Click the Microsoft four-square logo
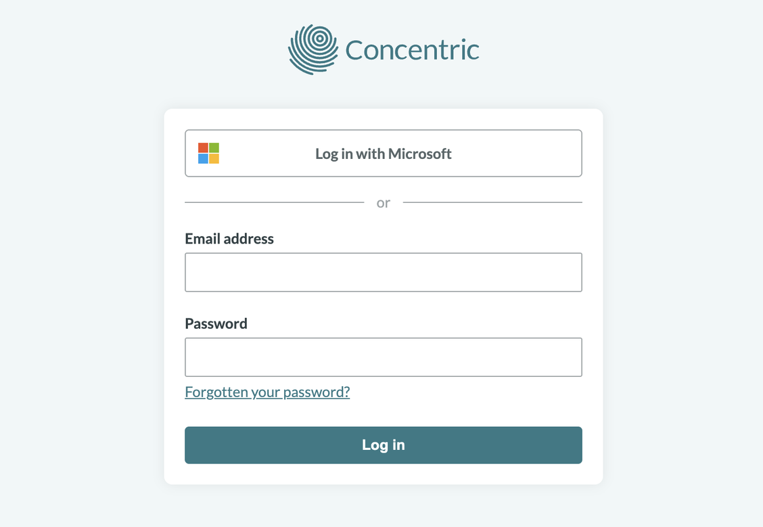Image resolution: width=763 pixels, height=527 pixels. (208, 154)
